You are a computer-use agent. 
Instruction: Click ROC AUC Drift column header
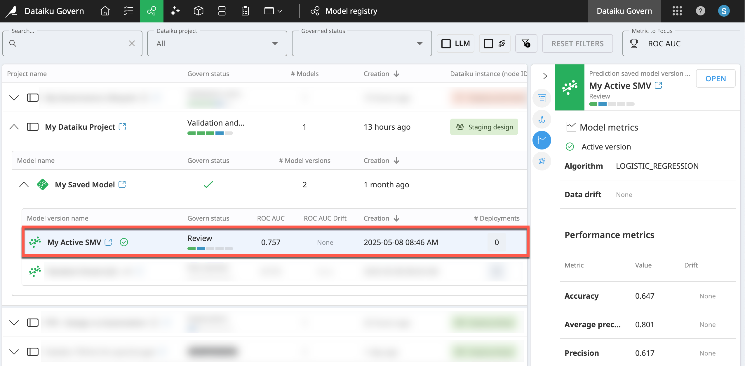point(325,218)
